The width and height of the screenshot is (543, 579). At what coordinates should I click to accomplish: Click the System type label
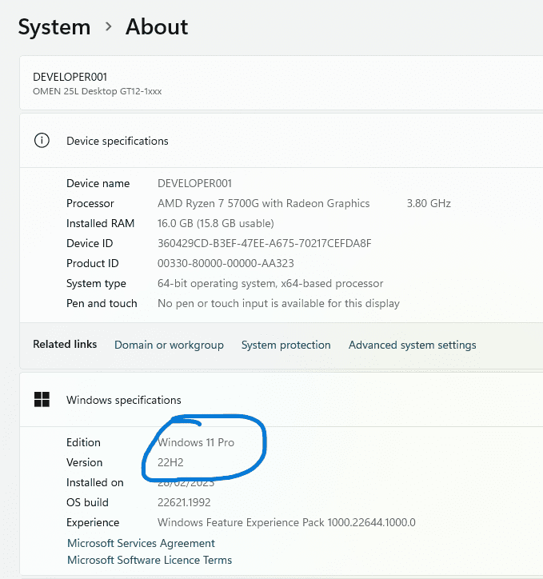[96, 284]
